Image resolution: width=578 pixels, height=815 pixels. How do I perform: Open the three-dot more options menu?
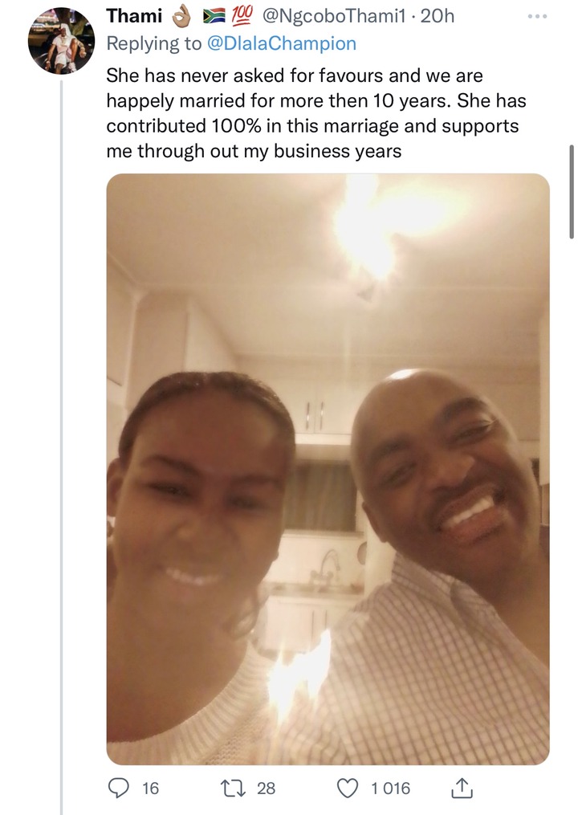coord(537,17)
